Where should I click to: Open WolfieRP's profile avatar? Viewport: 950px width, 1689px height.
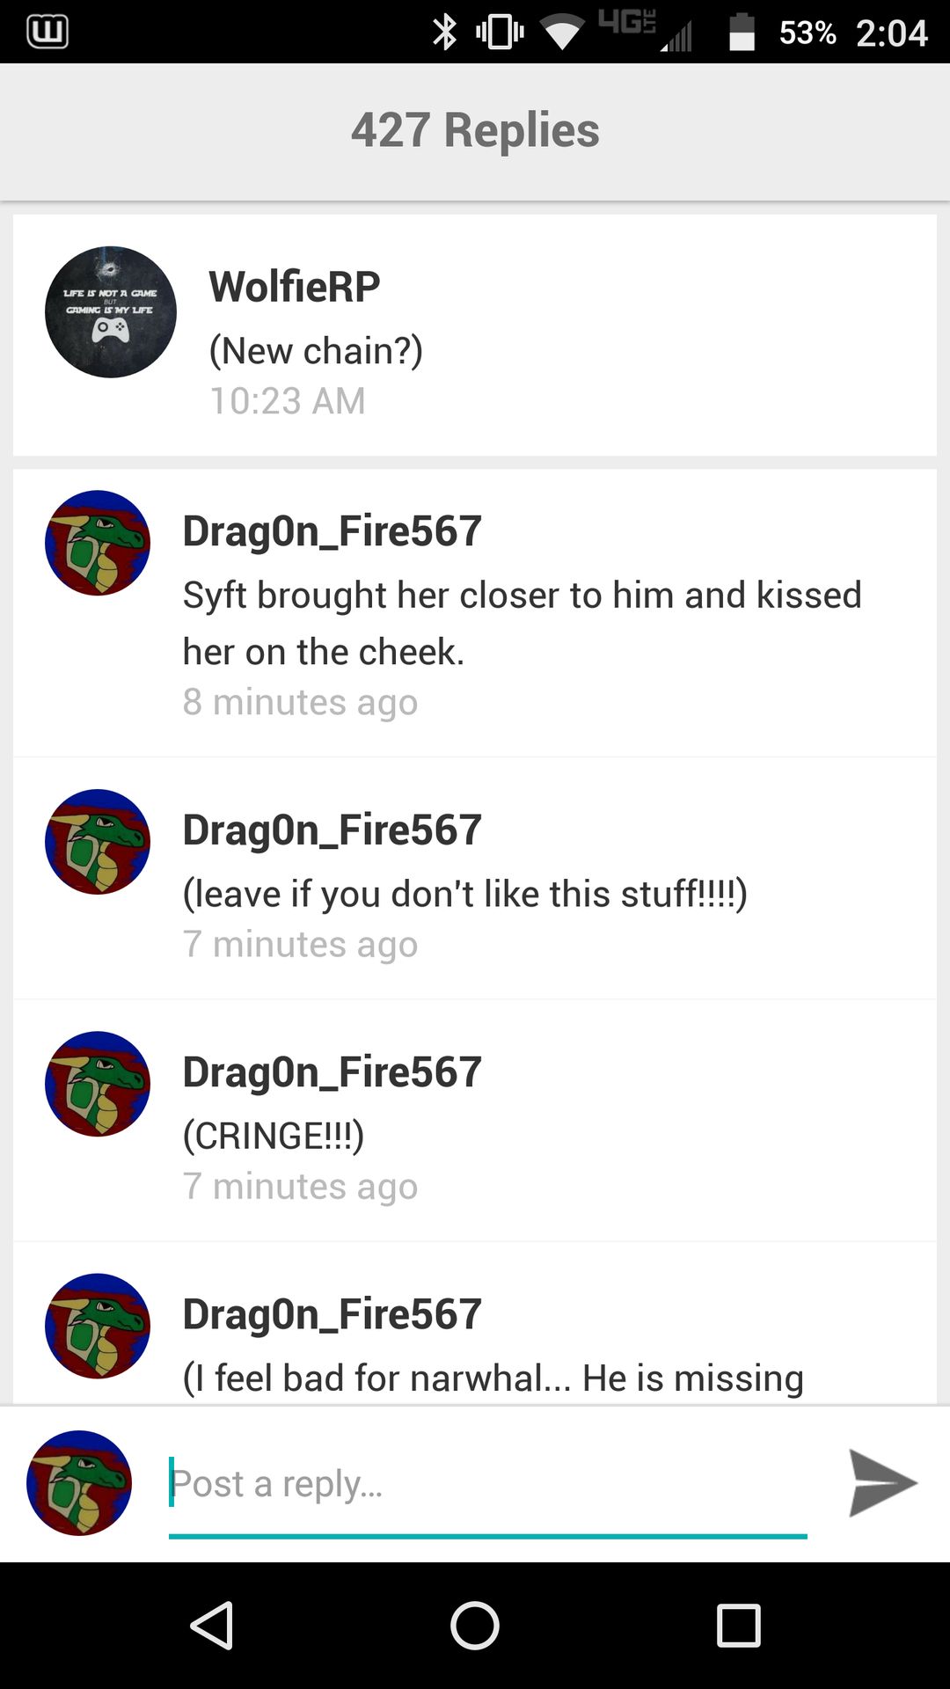click(x=111, y=312)
